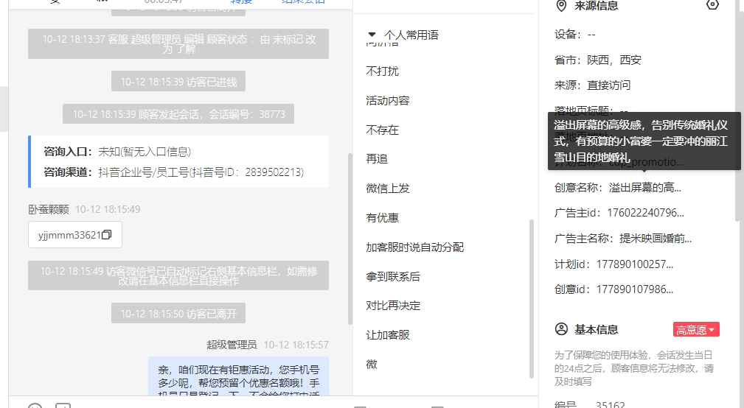The image size is (744, 408).
Task: Click the location pin icon beside 来源信息
Action: coord(561,6)
